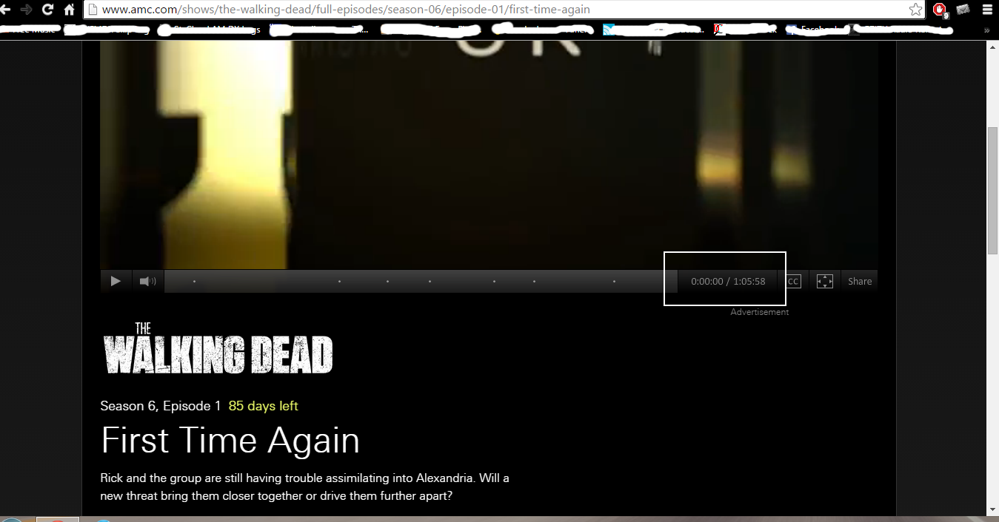Image resolution: width=999 pixels, height=522 pixels.
Task: Click the page scrollbar up arrow
Action: pyautogui.click(x=992, y=47)
